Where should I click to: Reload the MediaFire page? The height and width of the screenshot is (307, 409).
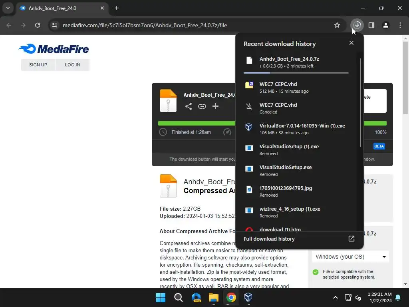(38, 25)
